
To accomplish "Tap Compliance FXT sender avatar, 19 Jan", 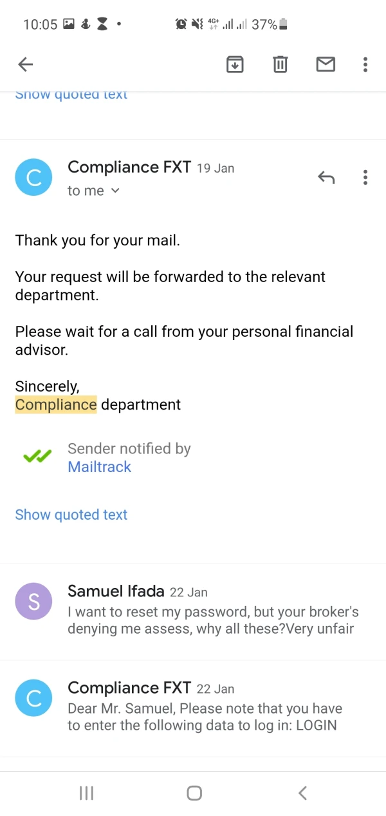I will click(x=33, y=177).
